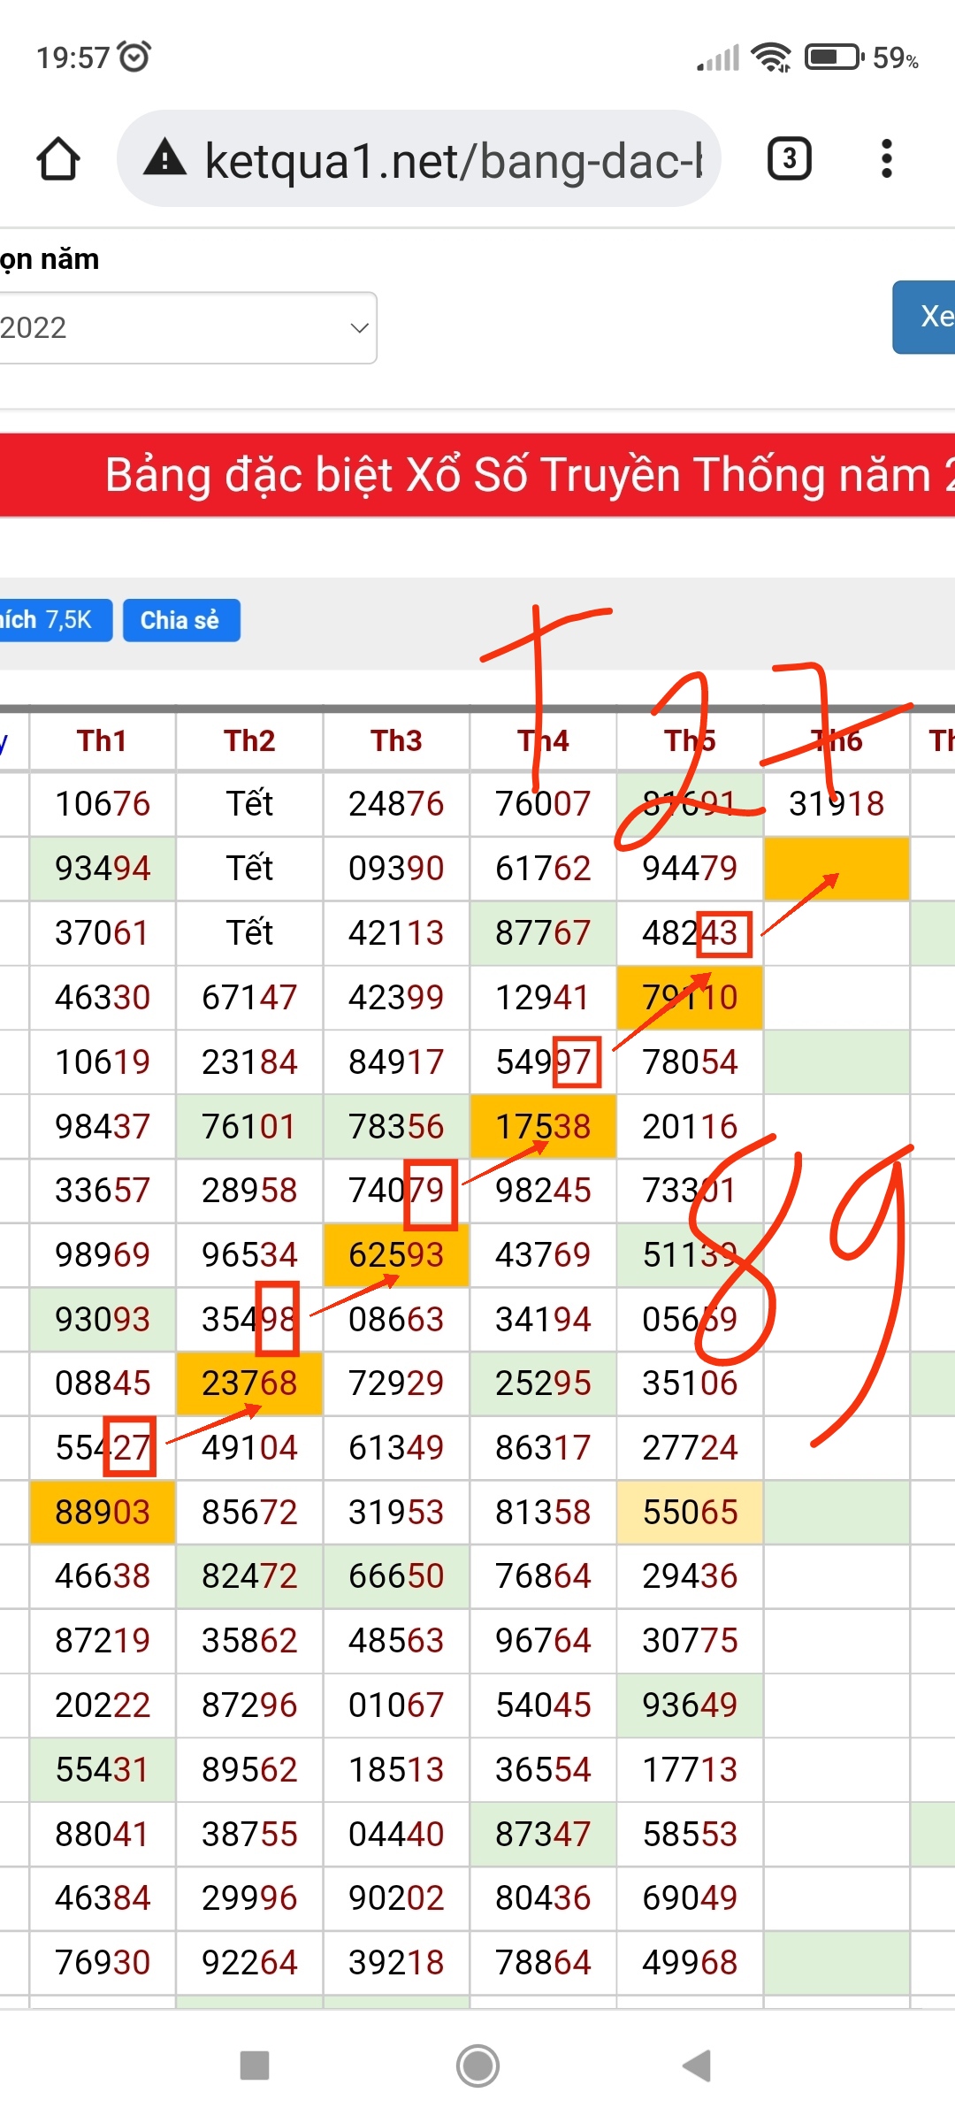The image size is (955, 2123).
Task: Tap the Android home circle button
Action: click(477, 2066)
